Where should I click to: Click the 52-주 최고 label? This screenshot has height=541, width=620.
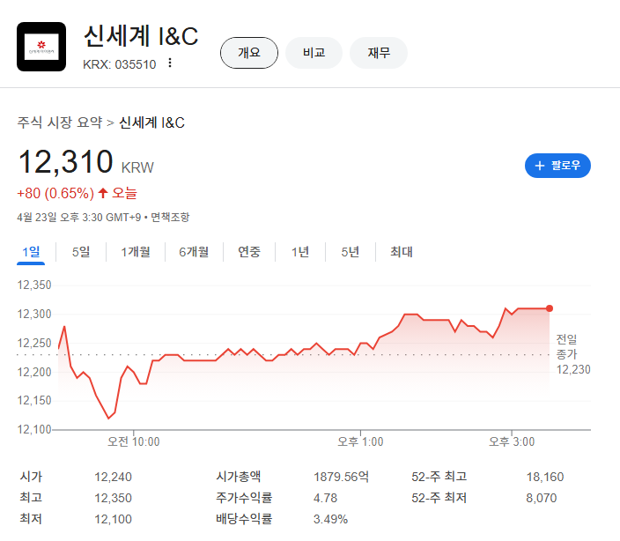click(x=439, y=477)
